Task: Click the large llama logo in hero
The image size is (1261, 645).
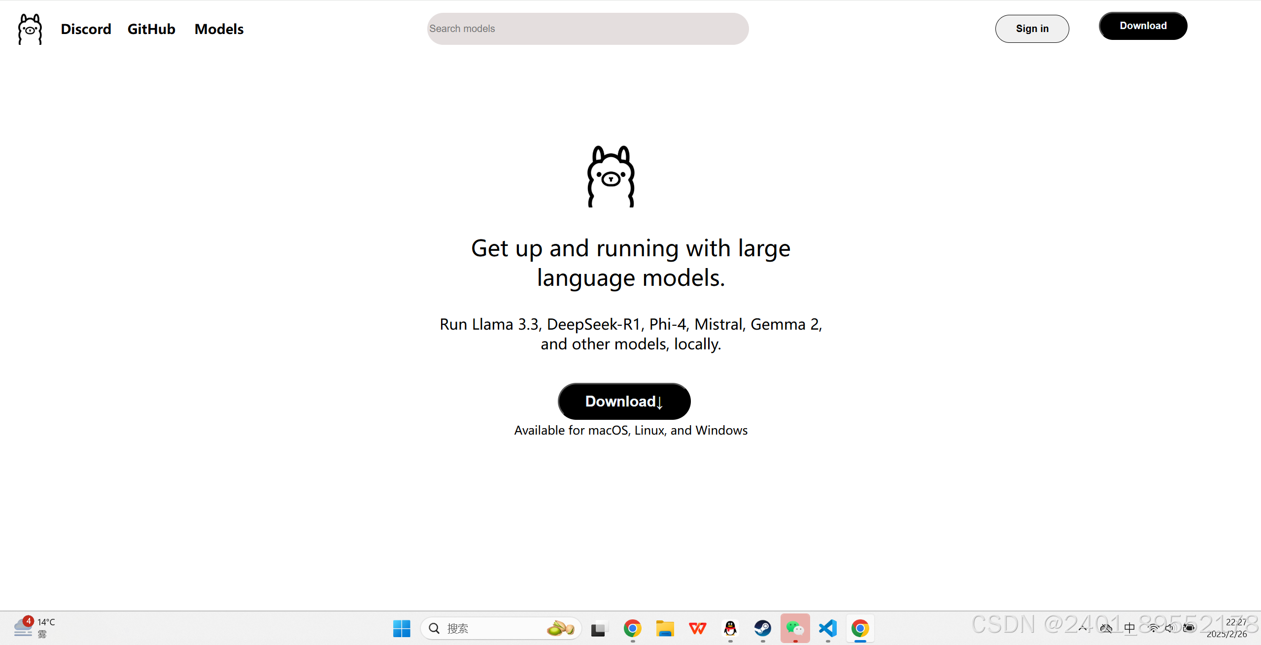Action: click(611, 176)
